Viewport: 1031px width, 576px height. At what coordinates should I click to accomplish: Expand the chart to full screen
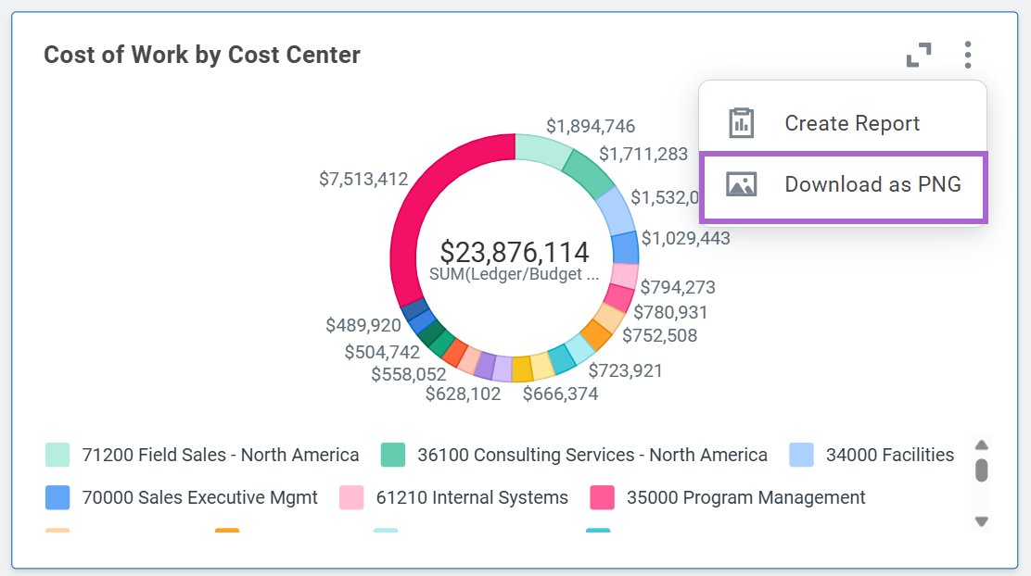pos(919,55)
